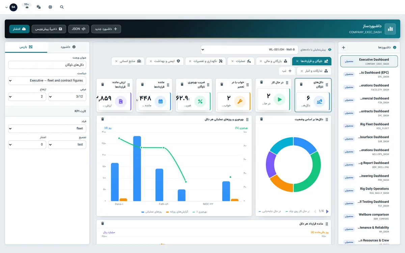
Task: Click the انتشار publish button
Action: (19, 29)
